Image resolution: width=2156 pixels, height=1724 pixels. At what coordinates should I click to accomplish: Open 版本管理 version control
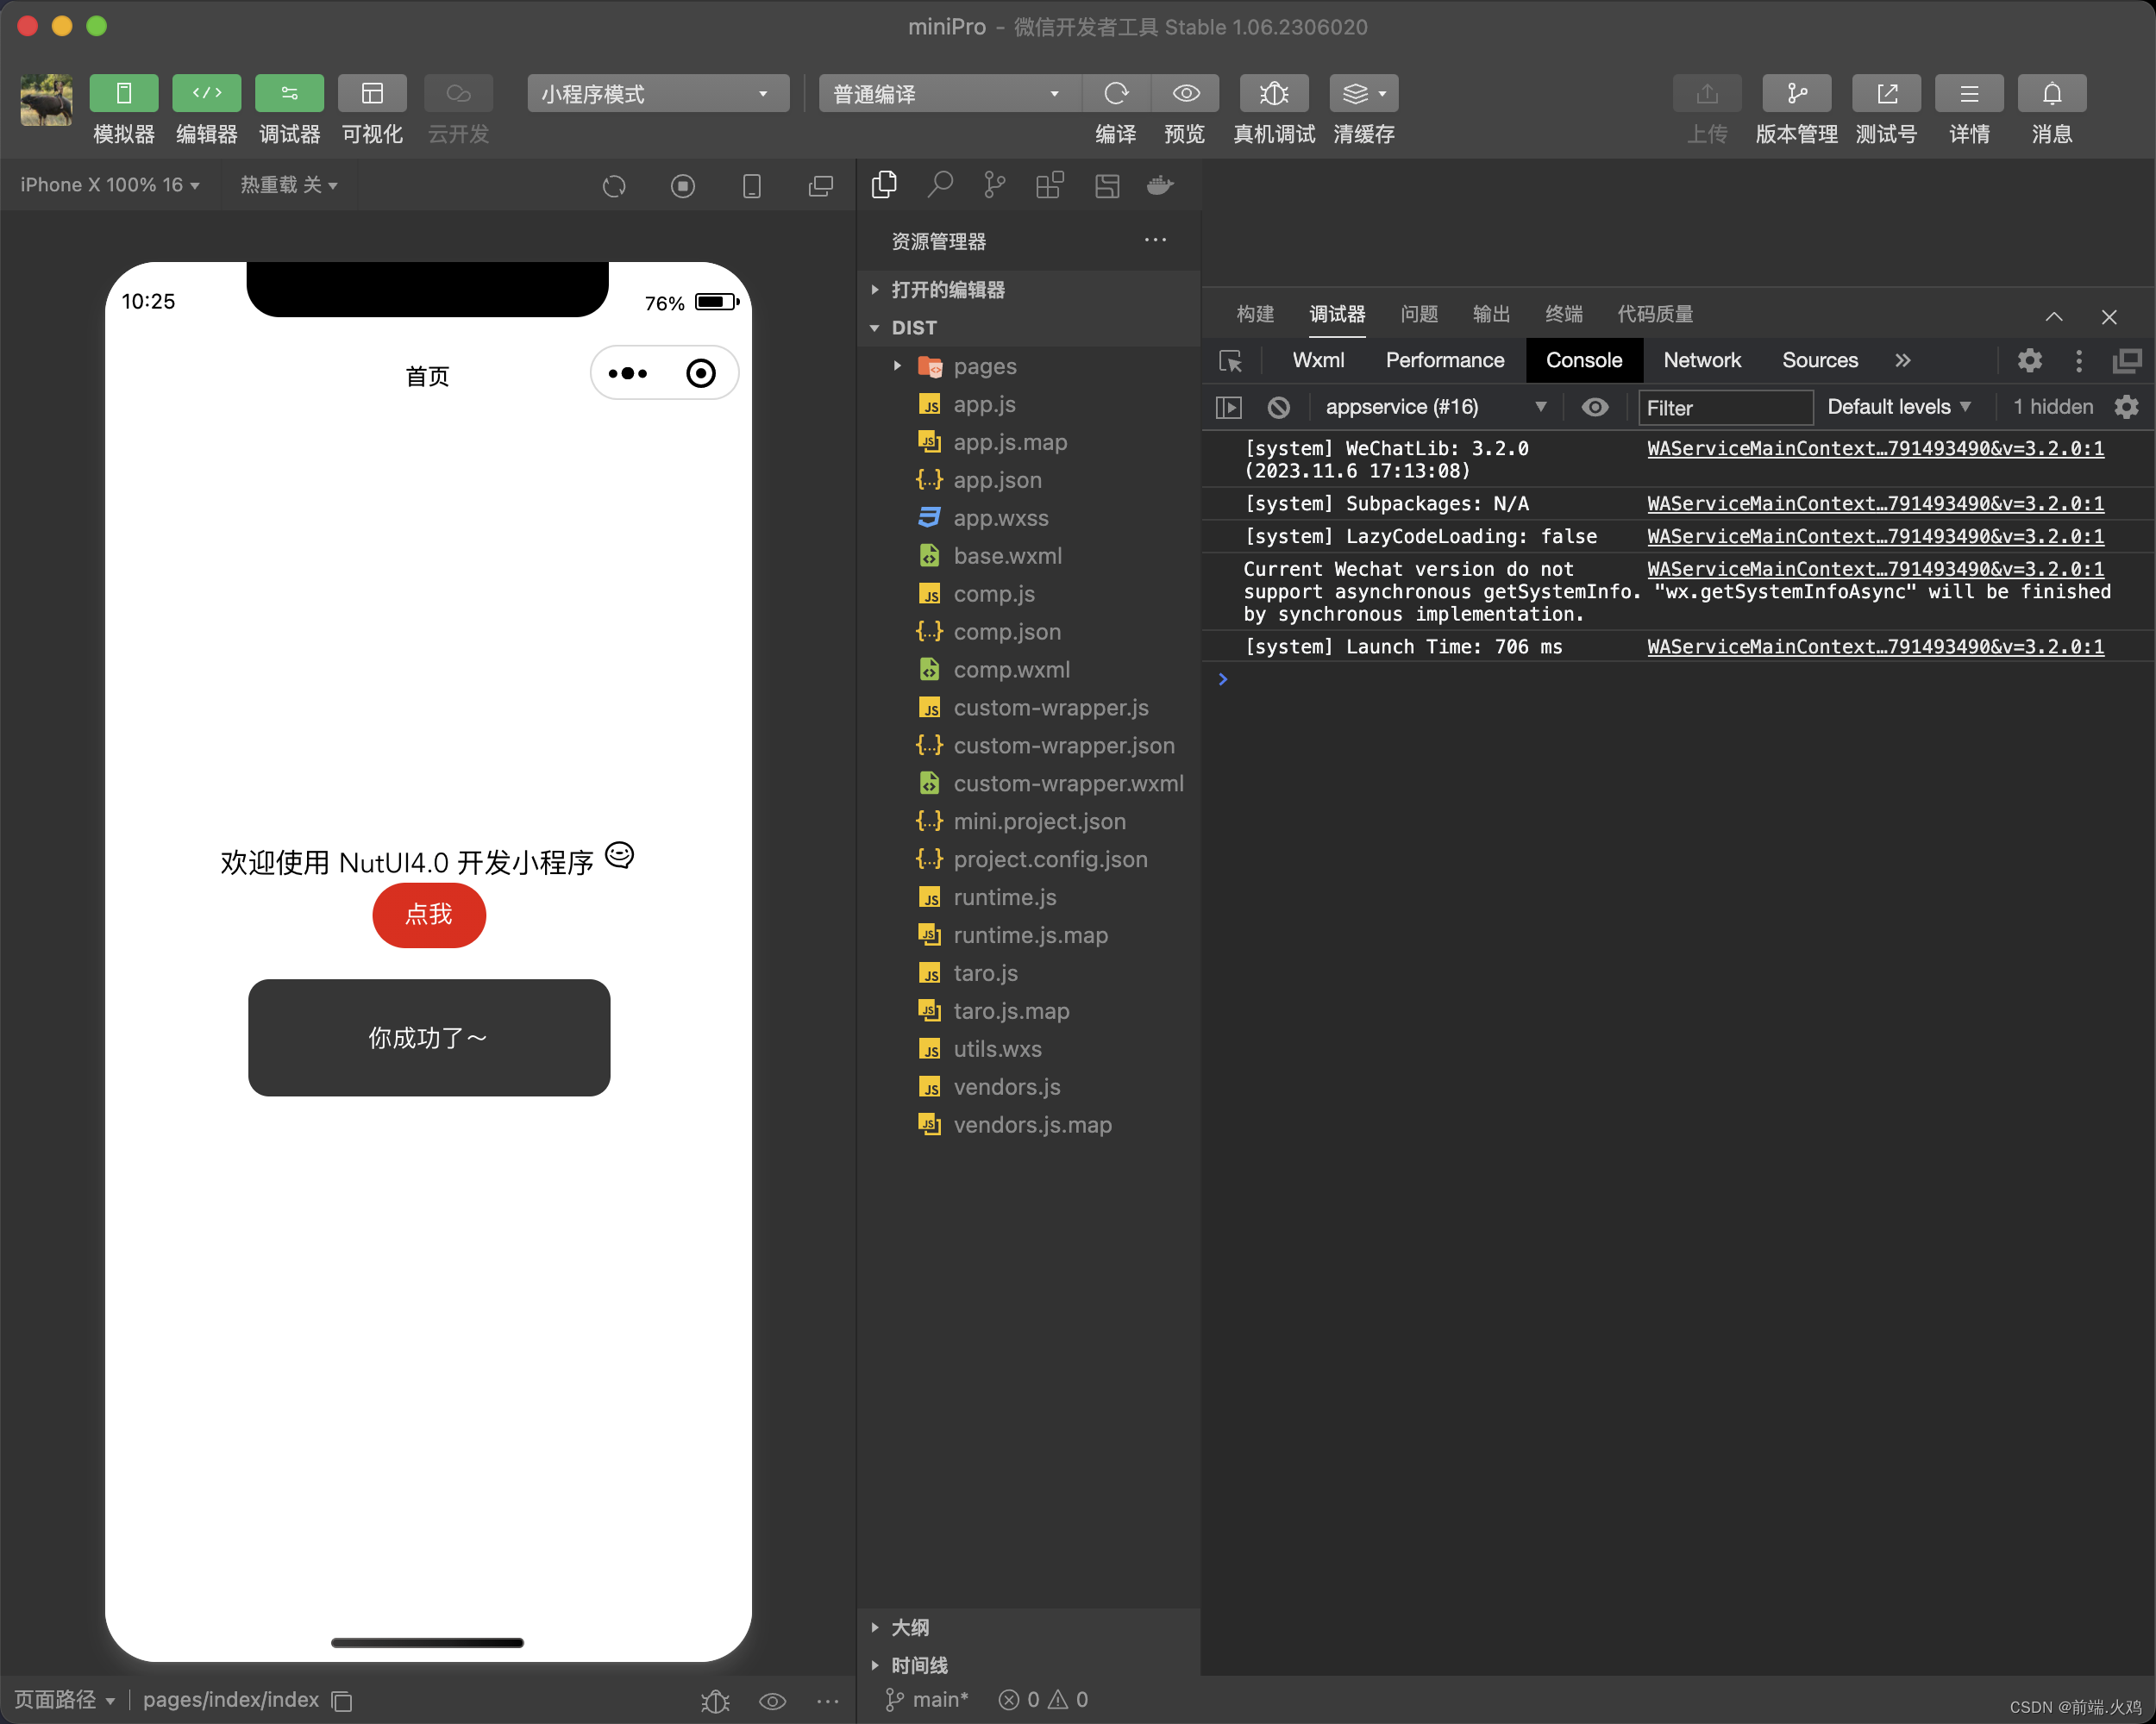[1797, 94]
